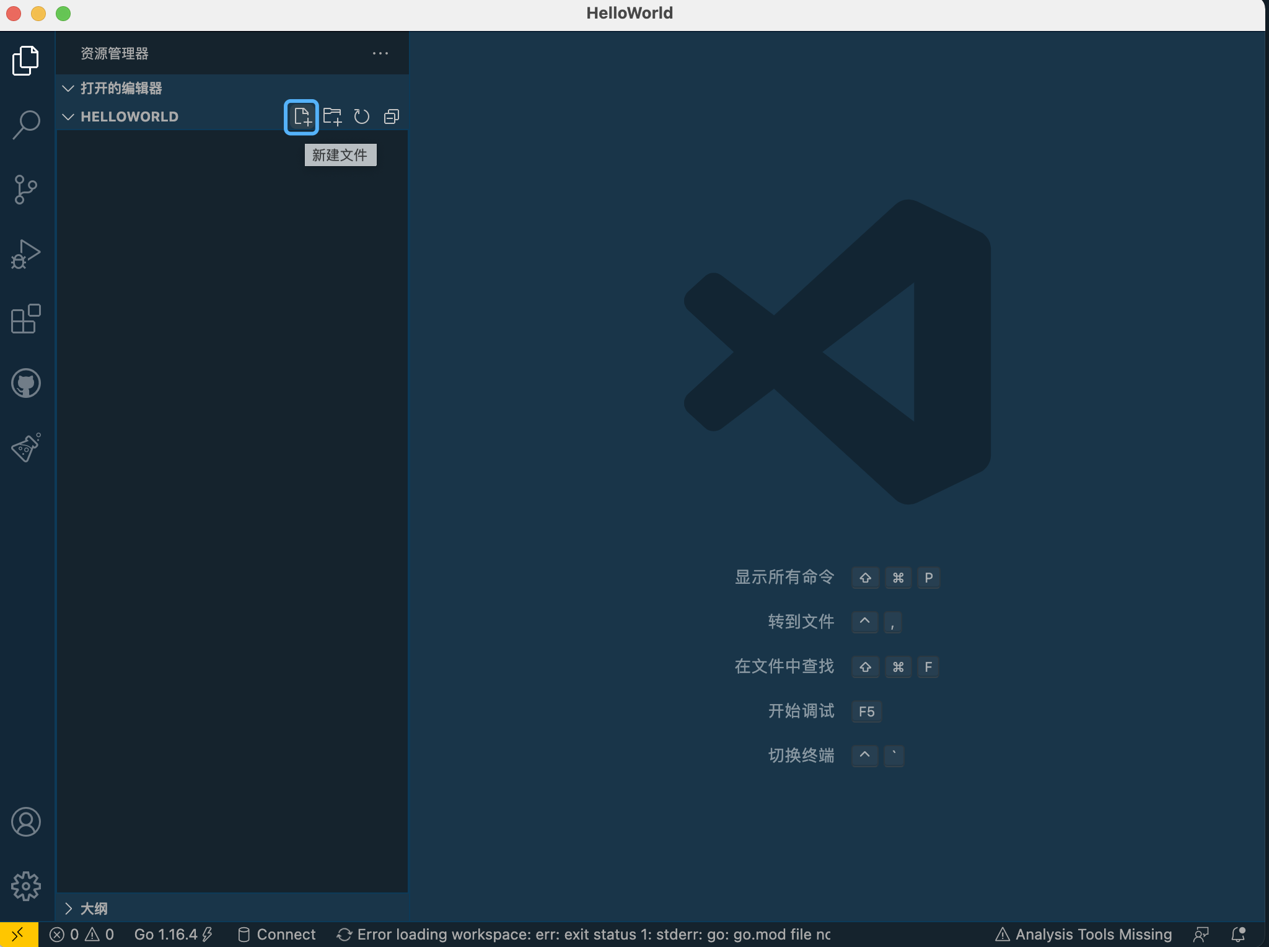
Task: Create a new file in HELLOWORLD
Action: tap(302, 117)
